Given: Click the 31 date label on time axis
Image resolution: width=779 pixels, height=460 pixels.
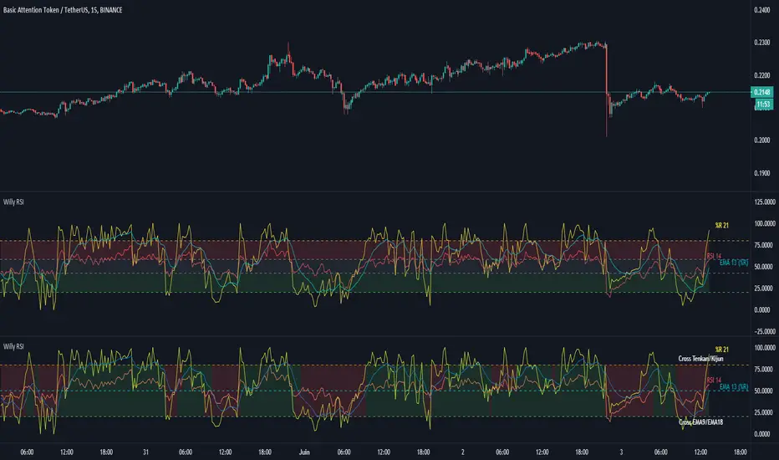Looking at the screenshot, I should (145, 452).
